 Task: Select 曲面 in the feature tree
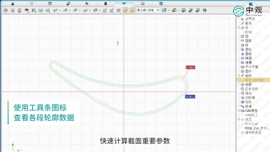click(248, 84)
